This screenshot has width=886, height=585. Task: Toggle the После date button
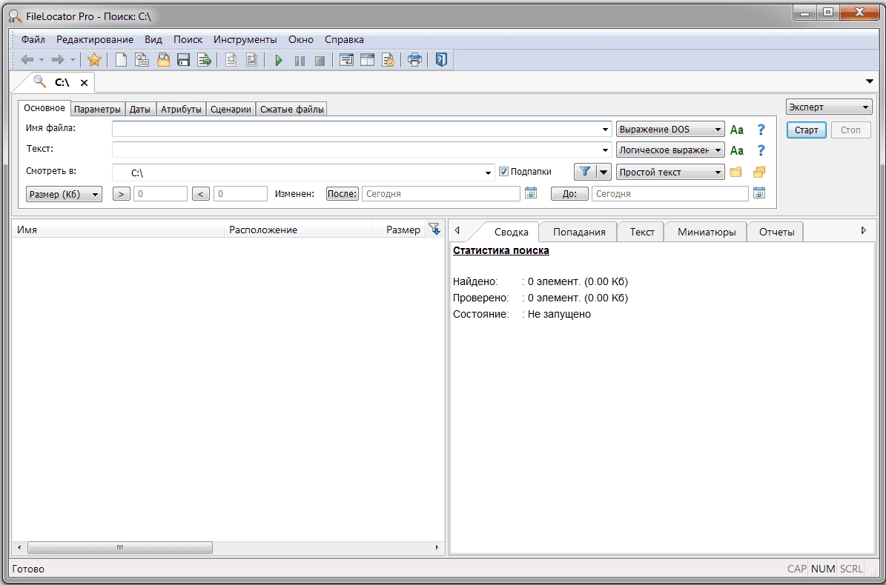coord(343,193)
